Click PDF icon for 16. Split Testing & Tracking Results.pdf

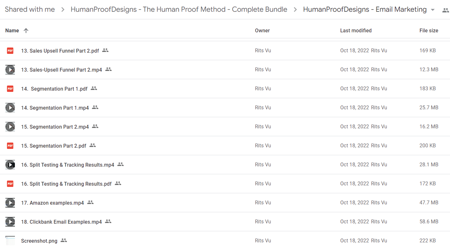pos(10,184)
